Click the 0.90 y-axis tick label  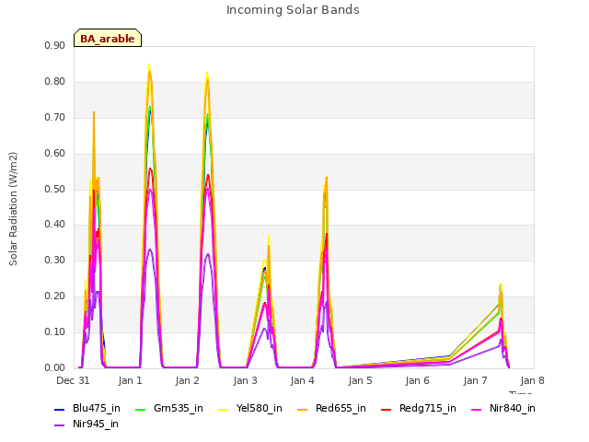pos(55,46)
